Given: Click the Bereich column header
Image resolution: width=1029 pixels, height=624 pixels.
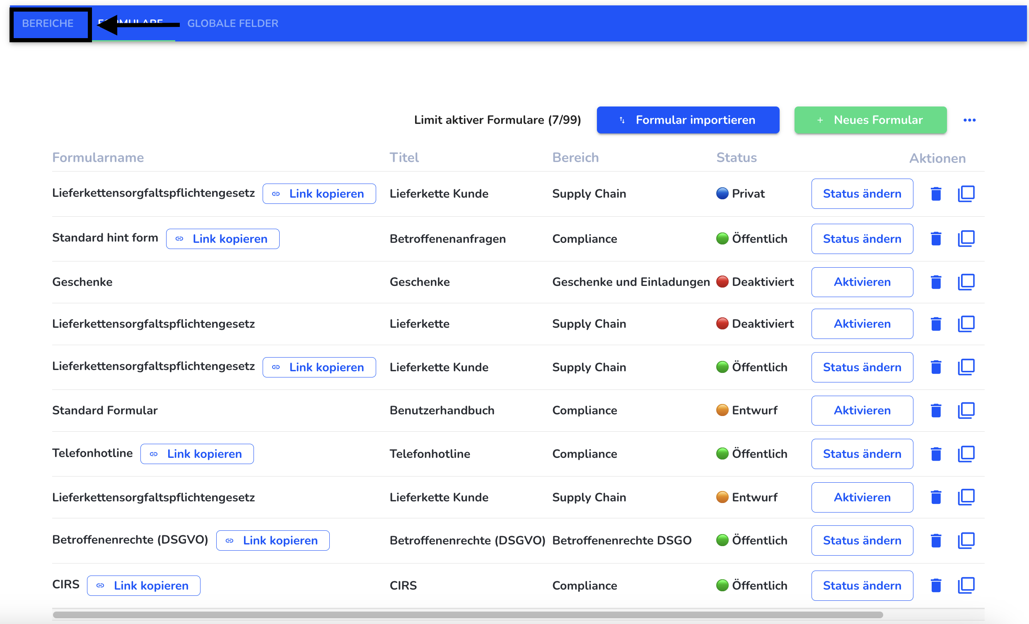Looking at the screenshot, I should click(x=575, y=158).
